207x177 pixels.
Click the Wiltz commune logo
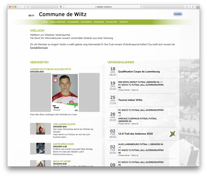pos(31,15)
